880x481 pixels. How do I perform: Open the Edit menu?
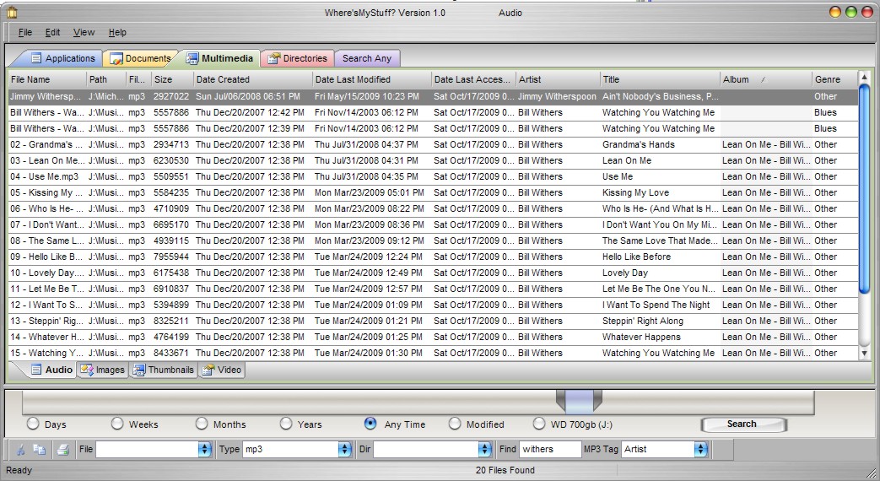point(53,33)
